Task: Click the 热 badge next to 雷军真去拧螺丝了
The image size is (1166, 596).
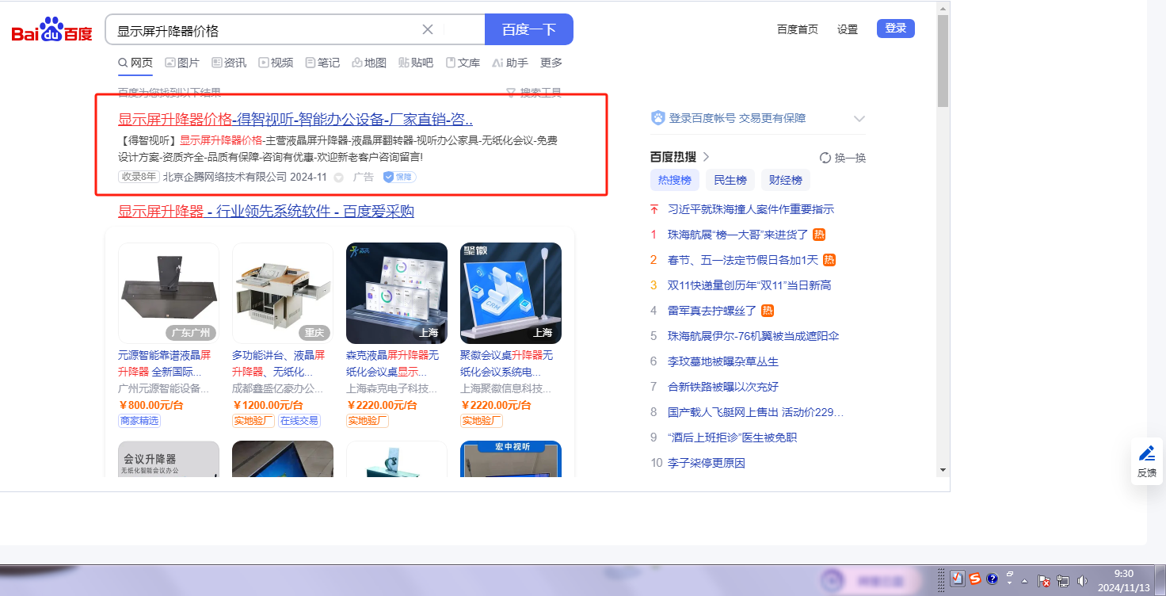Action: tap(768, 311)
